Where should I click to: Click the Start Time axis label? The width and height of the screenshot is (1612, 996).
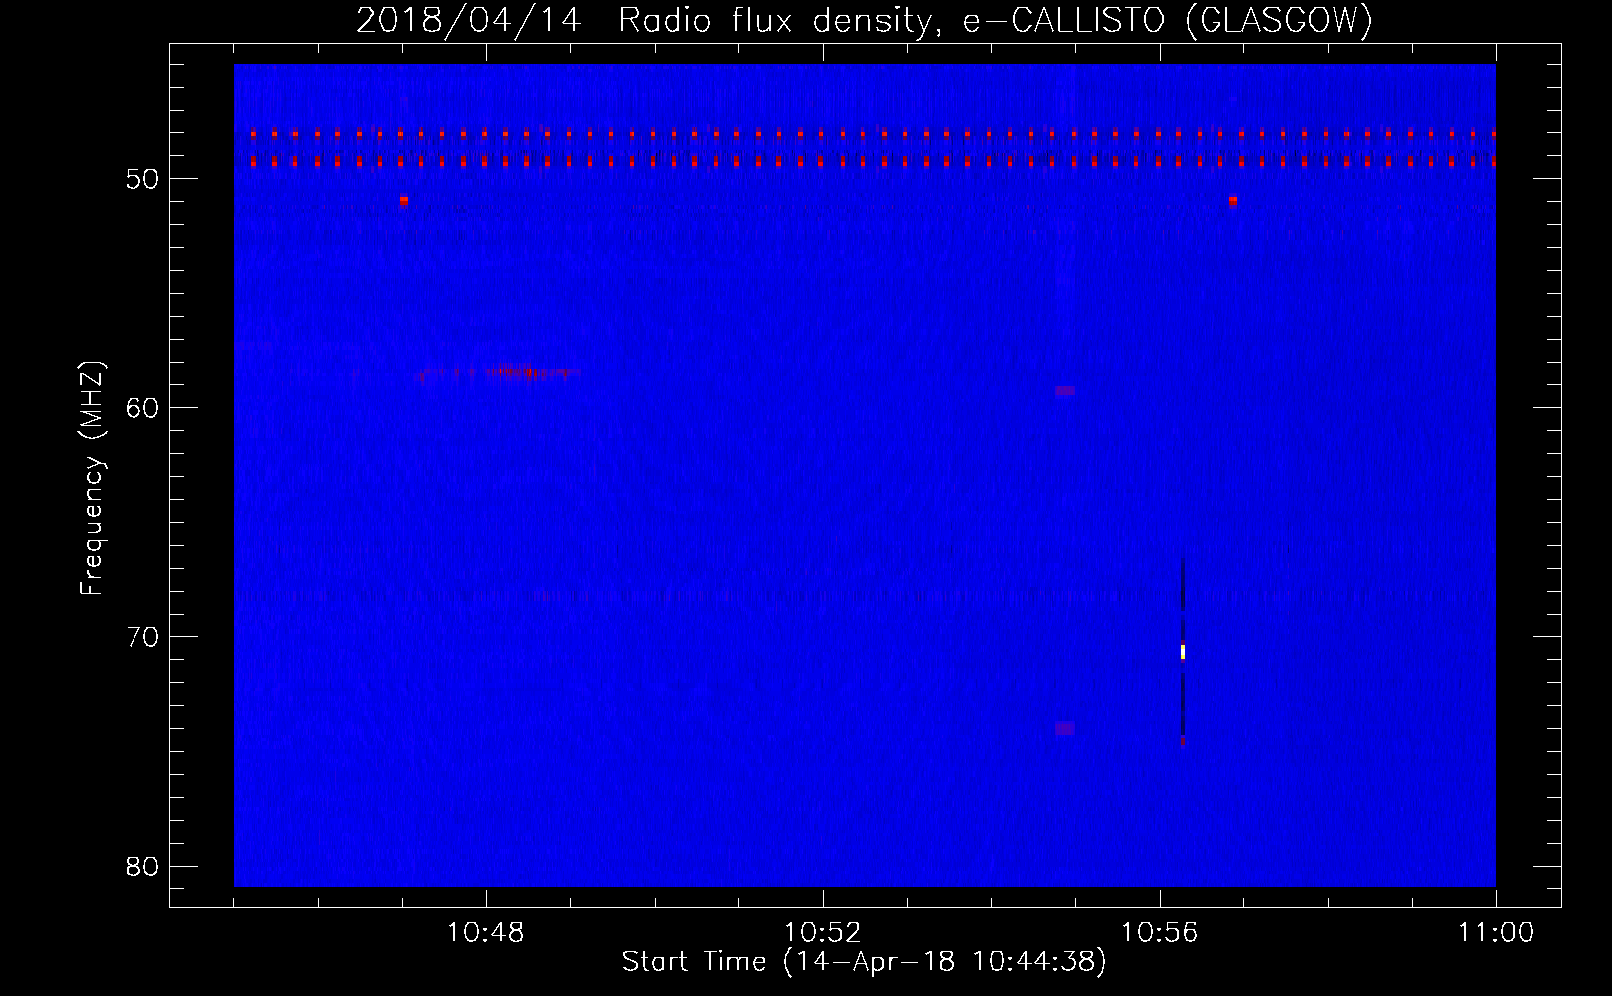864,962
